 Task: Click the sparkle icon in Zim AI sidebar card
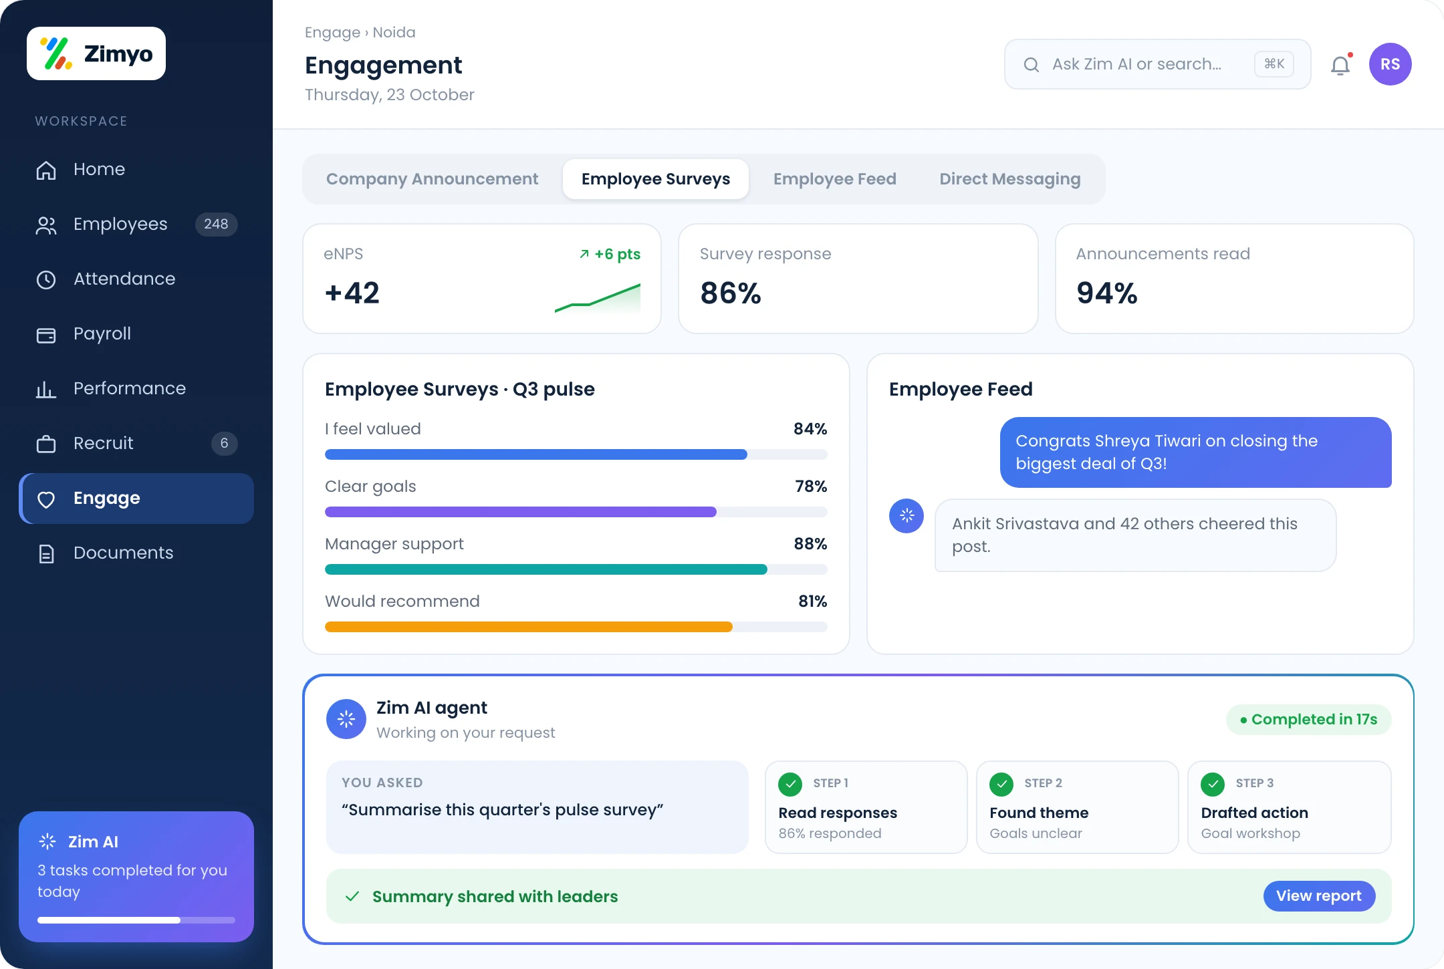click(47, 841)
